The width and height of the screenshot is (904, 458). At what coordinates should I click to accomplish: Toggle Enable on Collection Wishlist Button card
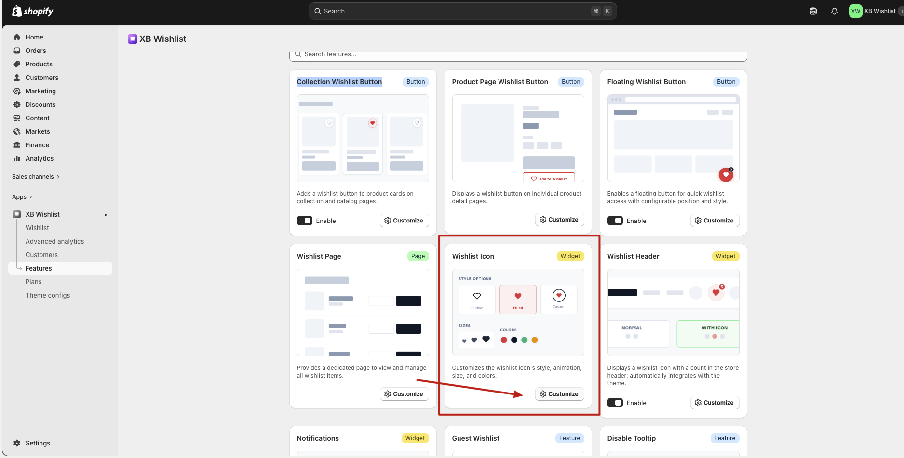tap(305, 221)
